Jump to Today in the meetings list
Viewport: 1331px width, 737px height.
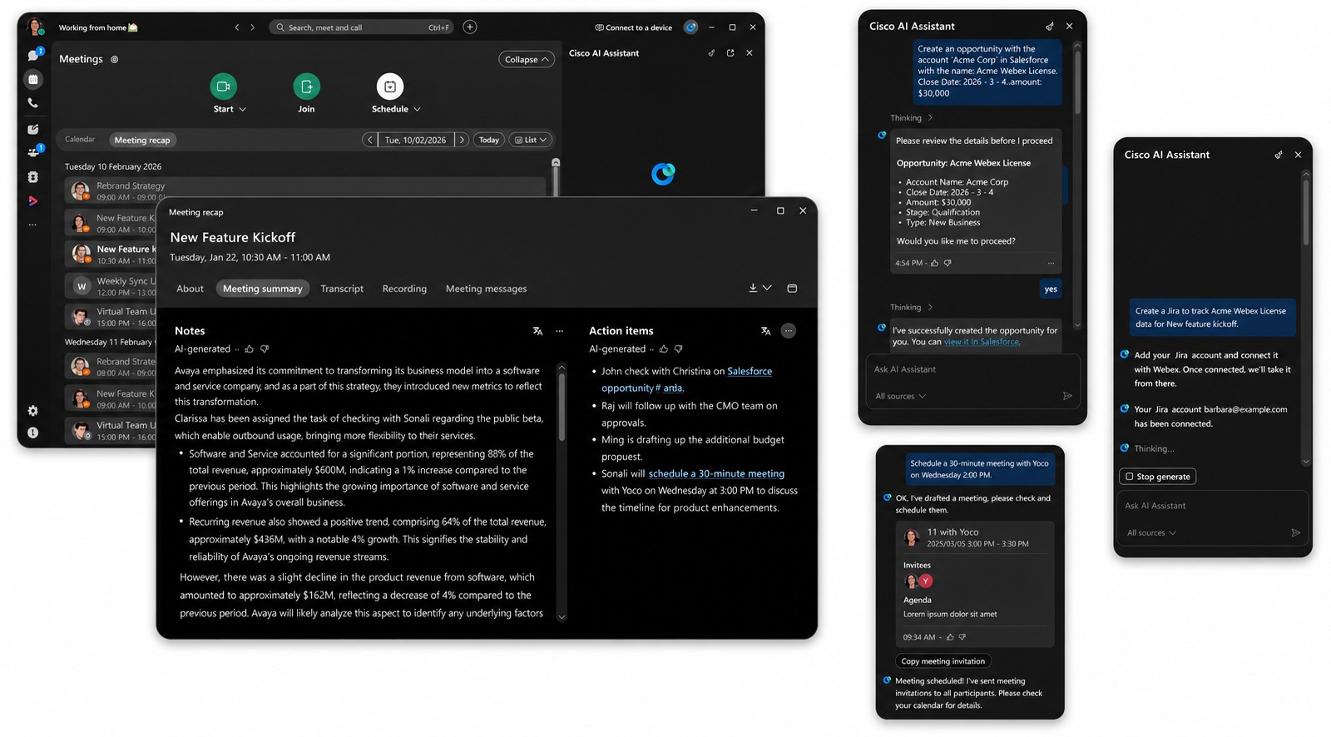point(489,140)
